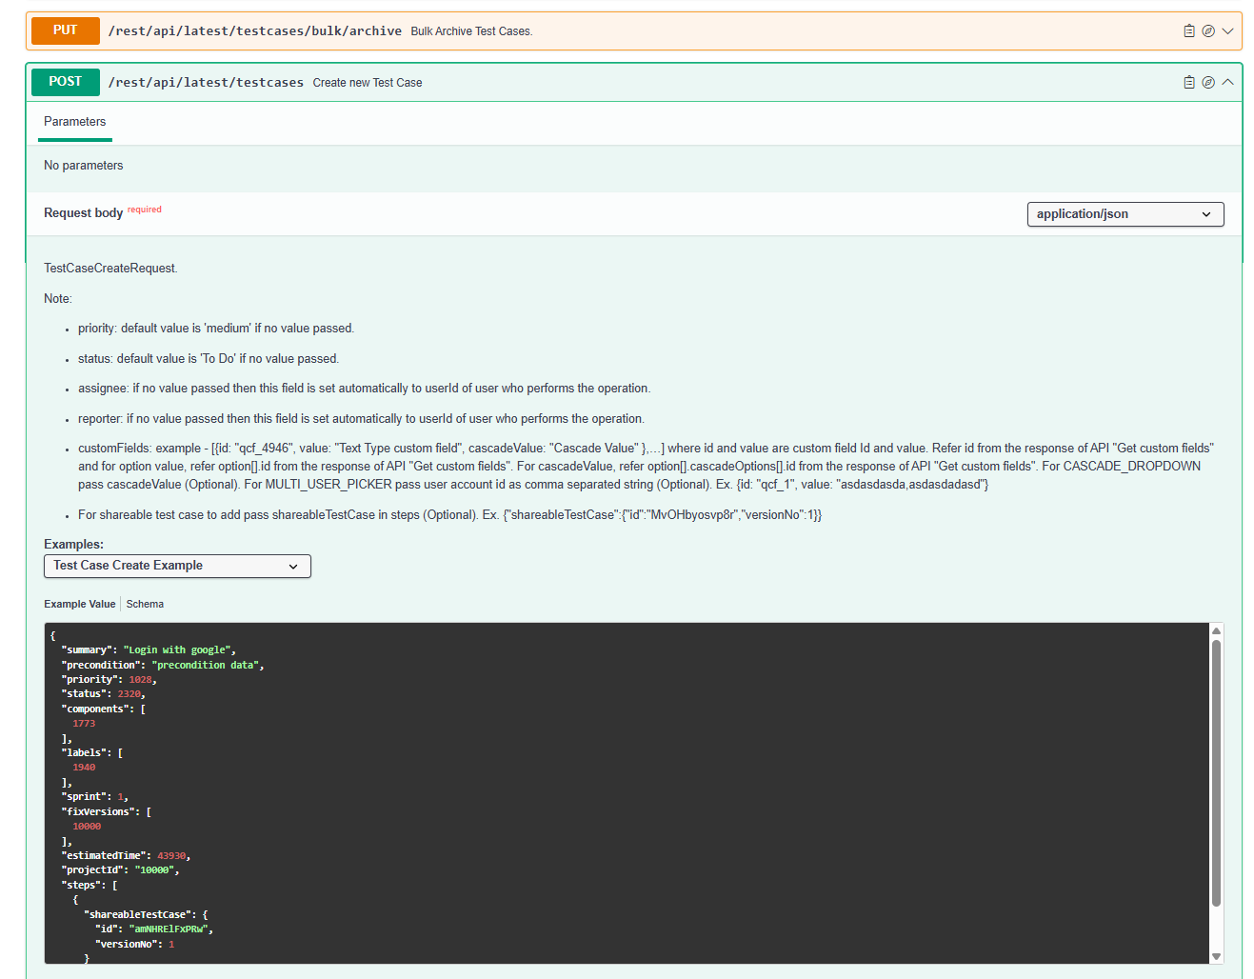Click the scroll-up arrow on the example panel
Viewport: 1254px width, 979px height.
click(x=1217, y=629)
